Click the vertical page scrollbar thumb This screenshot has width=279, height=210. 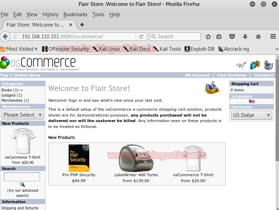[277, 110]
